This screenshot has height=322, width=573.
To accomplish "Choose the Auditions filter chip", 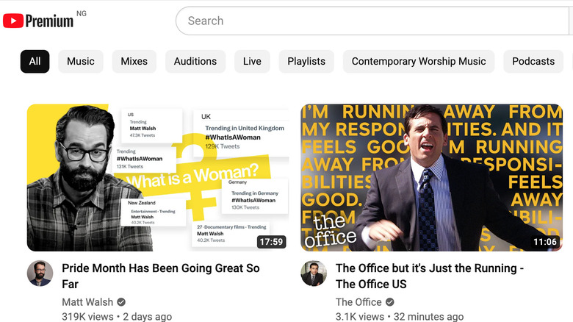I will click(195, 61).
